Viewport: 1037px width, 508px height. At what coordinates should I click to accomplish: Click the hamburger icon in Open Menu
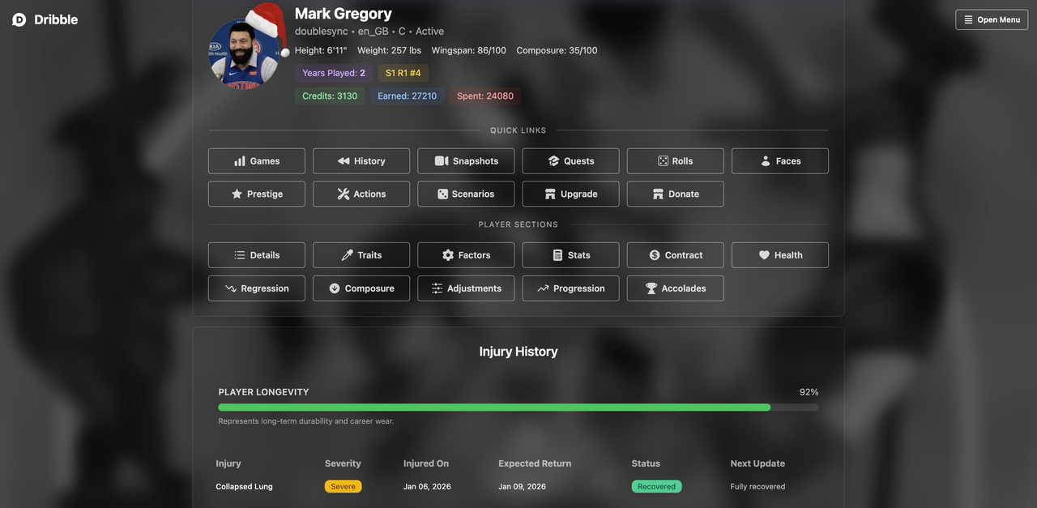tap(968, 19)
